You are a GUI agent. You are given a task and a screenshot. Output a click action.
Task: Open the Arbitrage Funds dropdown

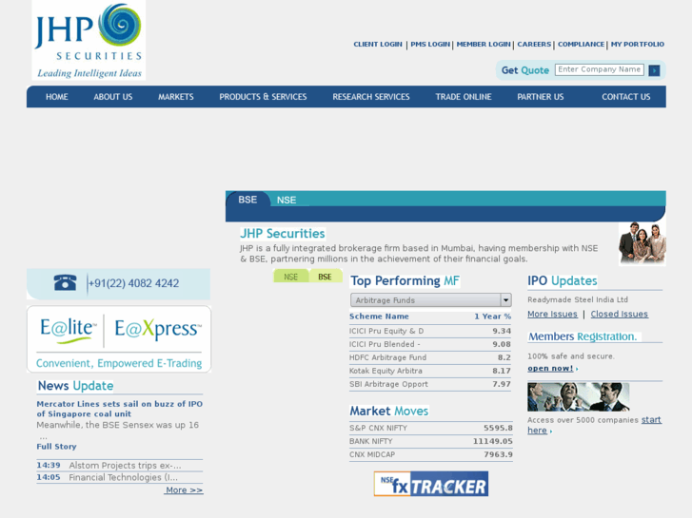(431, 300)
